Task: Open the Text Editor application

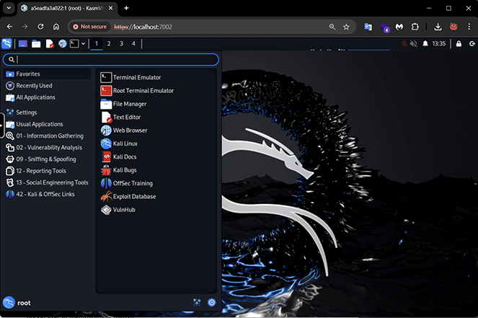Action: [126, 117]
